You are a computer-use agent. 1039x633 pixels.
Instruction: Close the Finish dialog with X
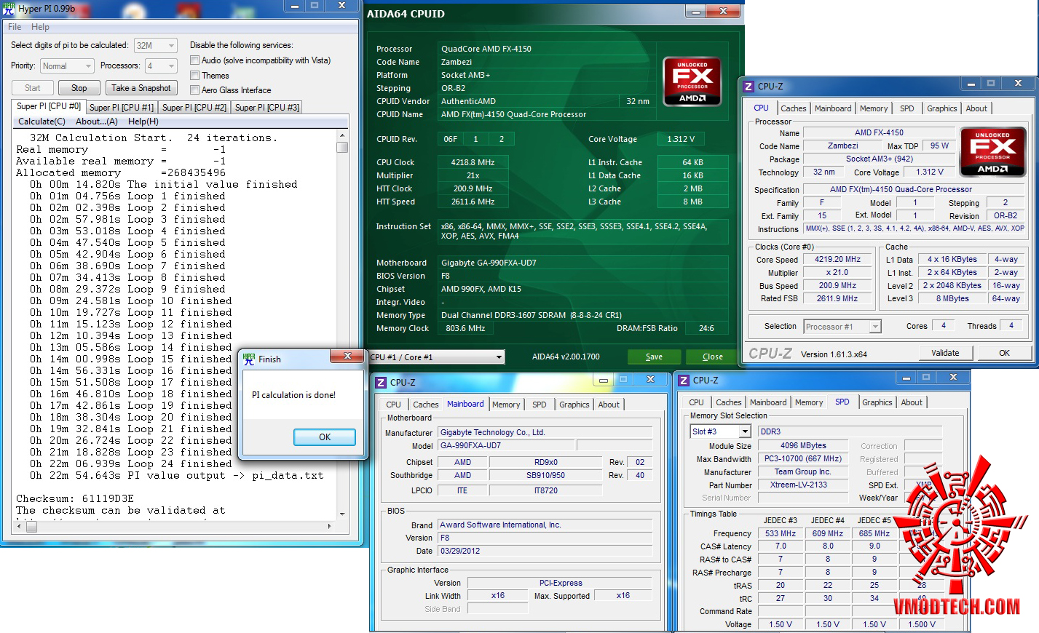[x=347, y=356]
